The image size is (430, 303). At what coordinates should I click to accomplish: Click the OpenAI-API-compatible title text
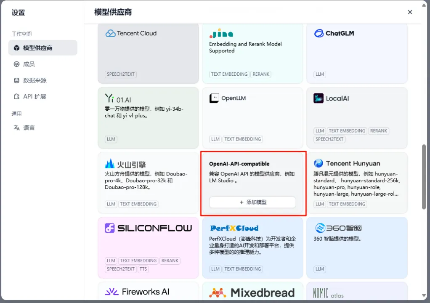[x=239, y=164]
